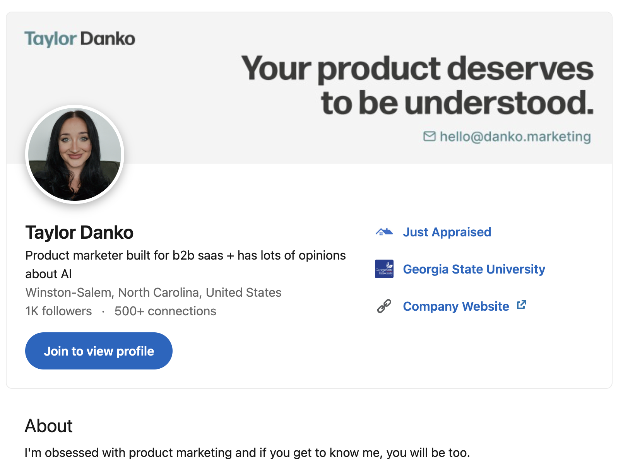Click the About section heading
Image resolution: width=623 pixels, height=472 pixels.
click(x=49, y=426)
